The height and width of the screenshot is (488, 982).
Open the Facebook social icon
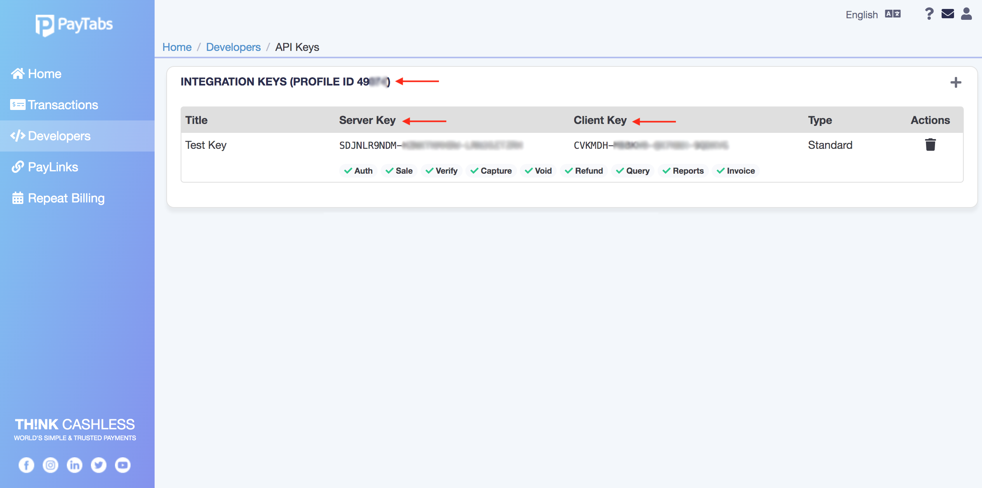pyautogui.click(x=26, y=465)
